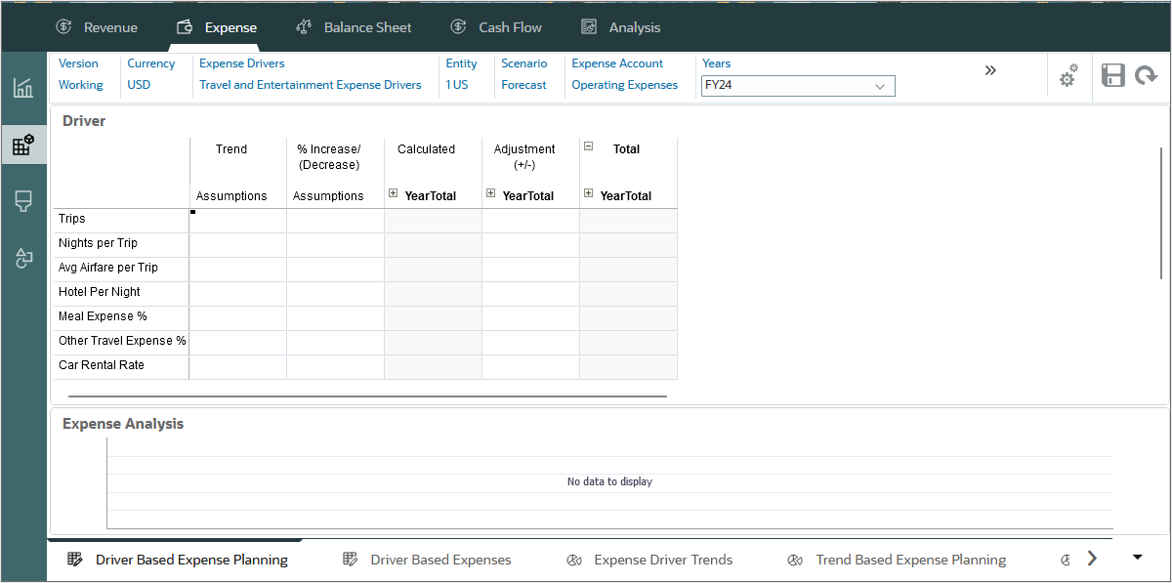Expand Adjustment YearTotal column

(491, 193)
